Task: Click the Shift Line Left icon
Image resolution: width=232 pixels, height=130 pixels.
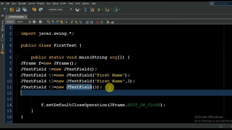Action: coord(87,22)
